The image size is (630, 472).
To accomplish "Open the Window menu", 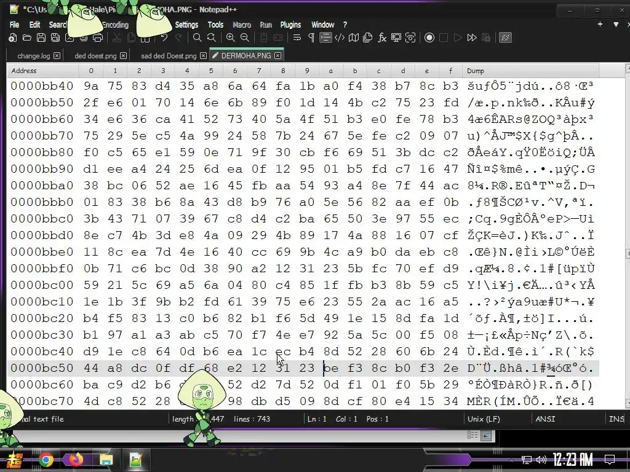I will [322, 25].
